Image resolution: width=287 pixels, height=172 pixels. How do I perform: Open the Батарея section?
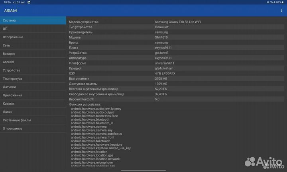(x=33, y=54)
